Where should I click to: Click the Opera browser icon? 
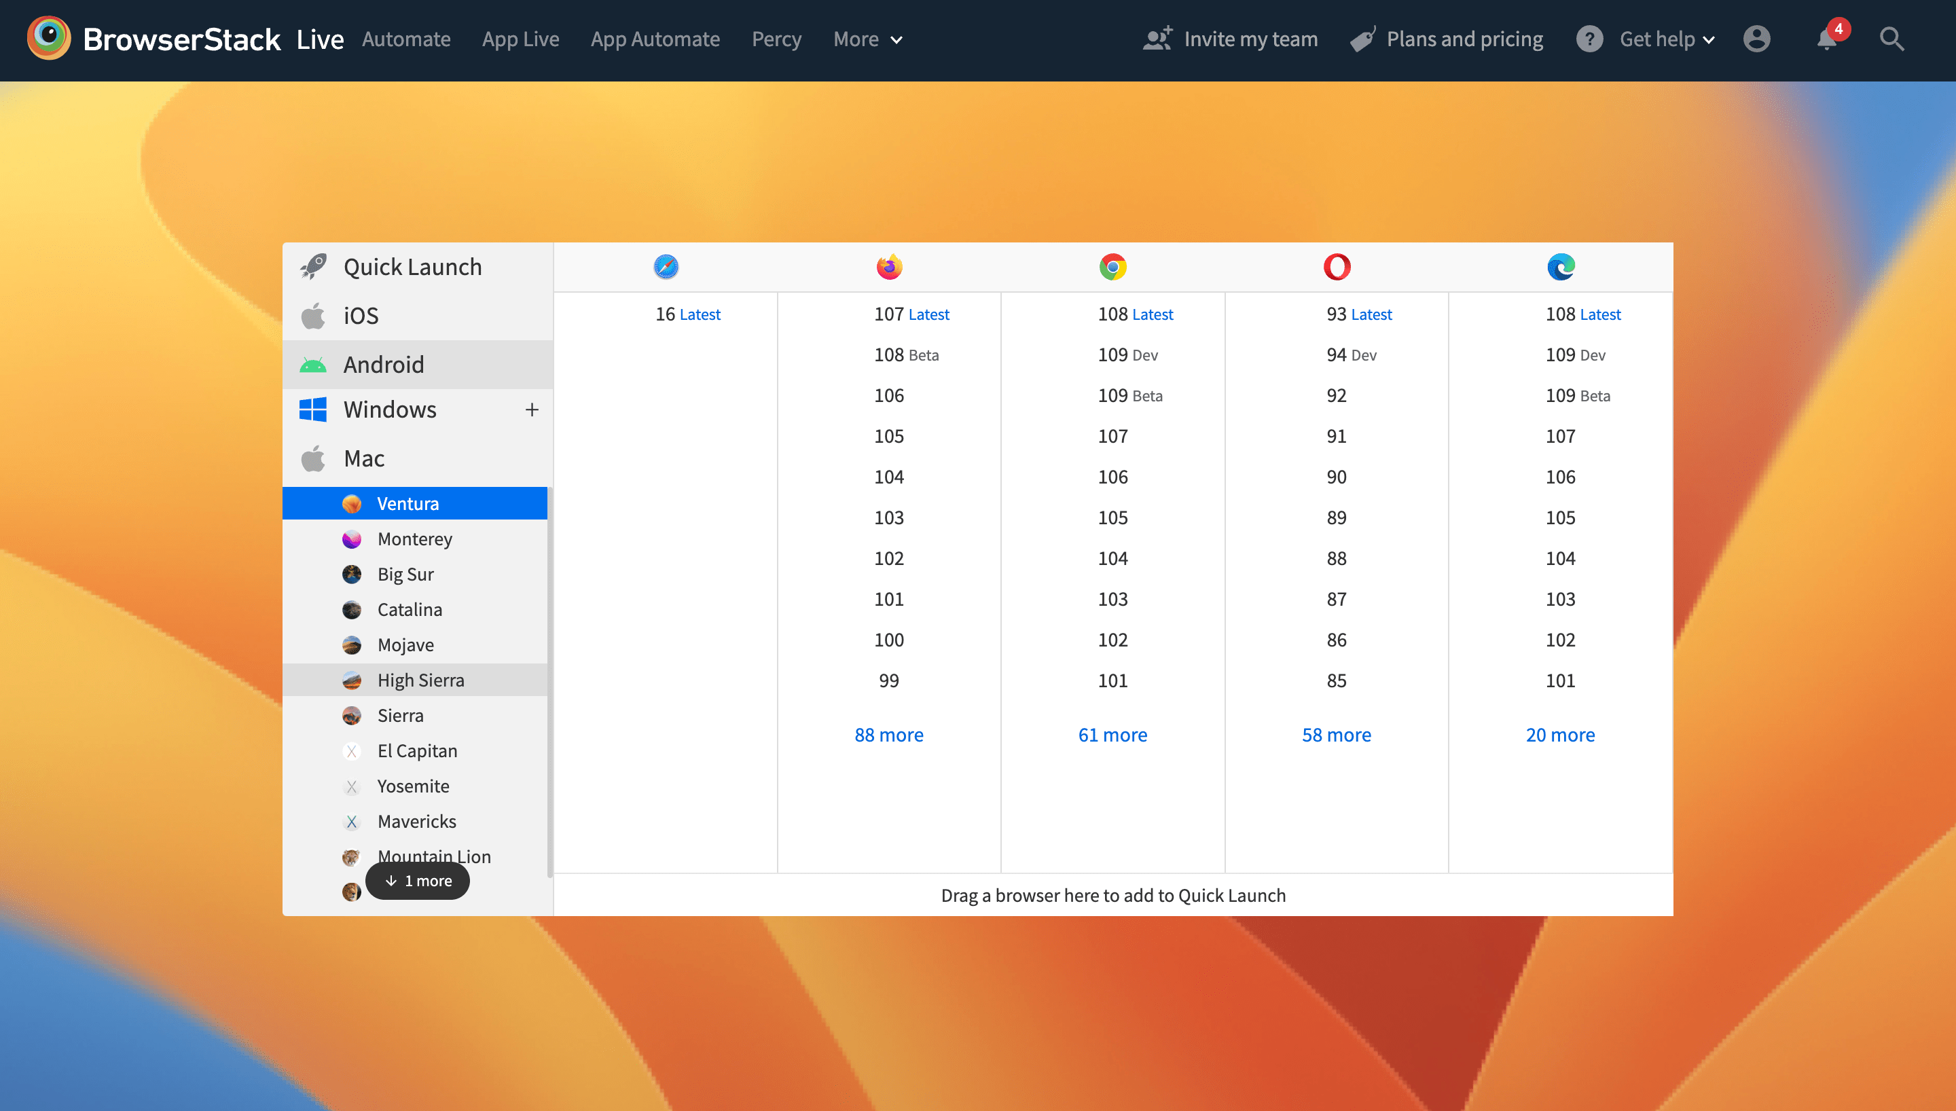point(1337,267)
